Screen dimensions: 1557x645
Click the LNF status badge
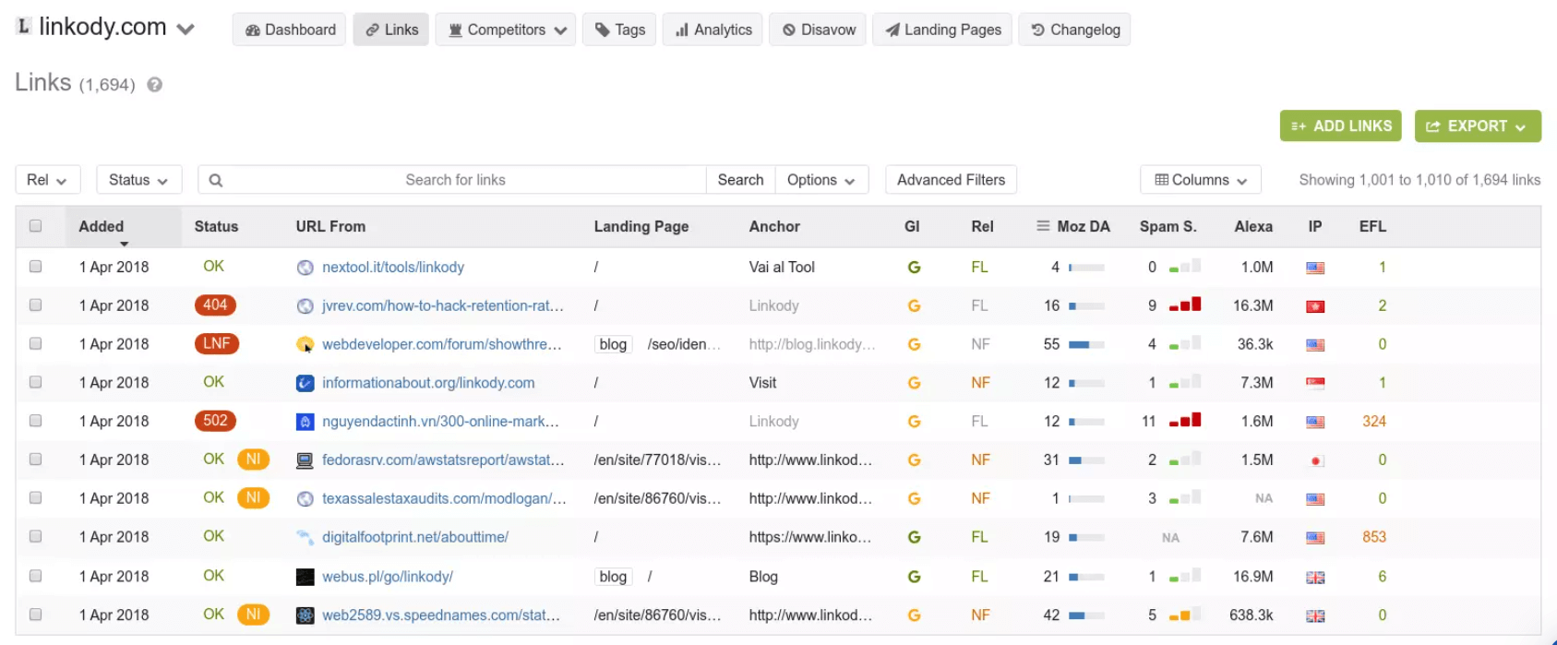217,343
